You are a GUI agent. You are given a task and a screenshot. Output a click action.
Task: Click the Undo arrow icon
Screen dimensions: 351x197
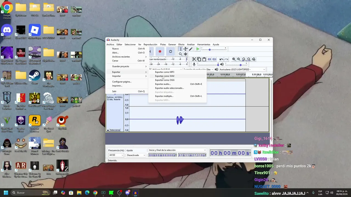click(221, 59)
